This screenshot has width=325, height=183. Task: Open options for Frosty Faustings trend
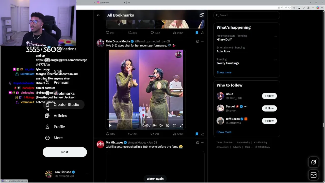click(x=275, y=60)
